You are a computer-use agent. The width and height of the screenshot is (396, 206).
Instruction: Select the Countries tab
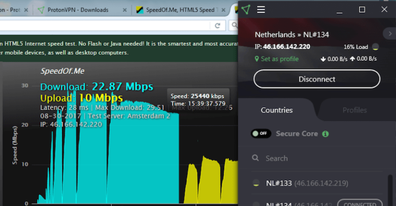pyautogui.click(x=276, y=110)
